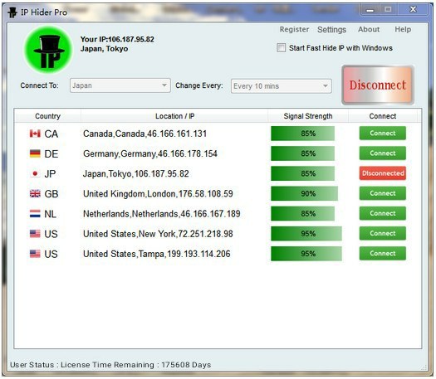This screenshot has width=436, height=379.
Task: Click the green IP Hider top-hat logo
Action: coord(48,50)
